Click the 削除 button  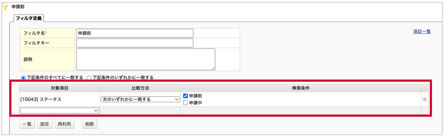(90, 124)
